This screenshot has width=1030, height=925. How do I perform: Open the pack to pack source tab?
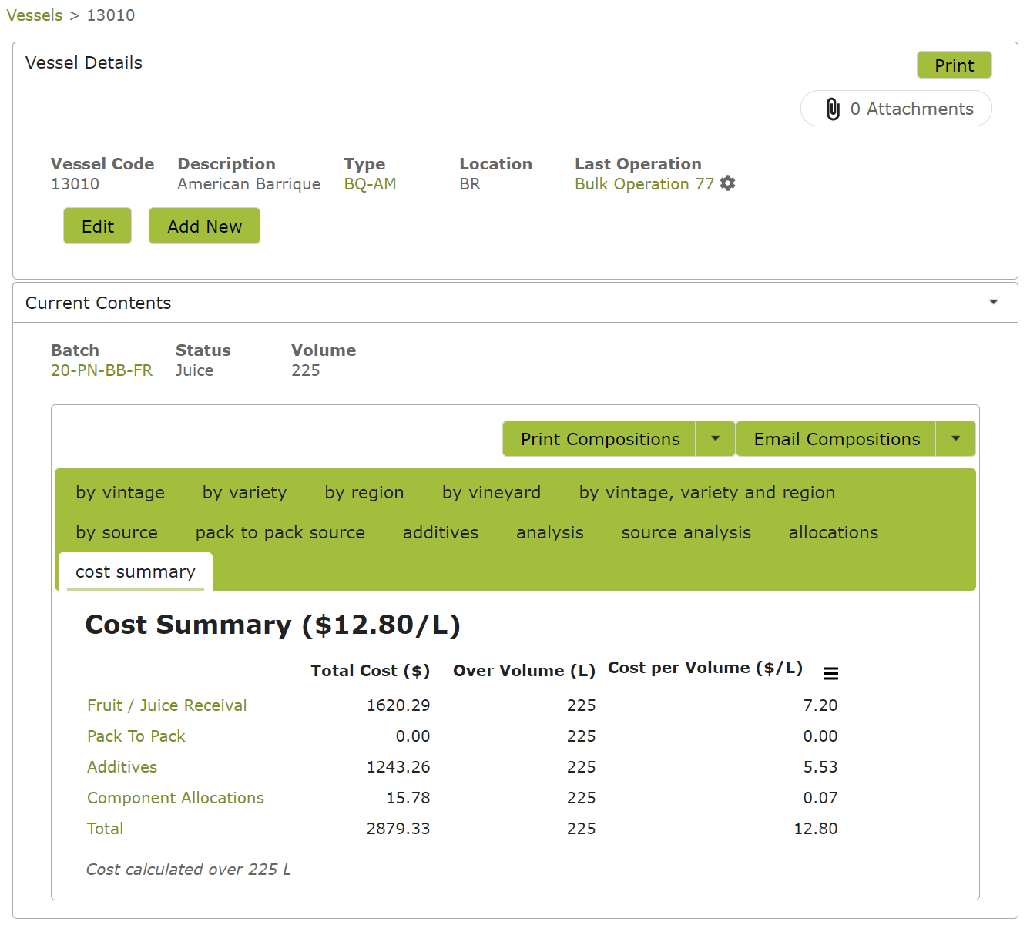[280, 532]
